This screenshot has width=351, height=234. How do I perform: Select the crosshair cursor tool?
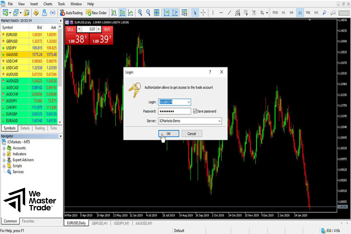point(203,13)
